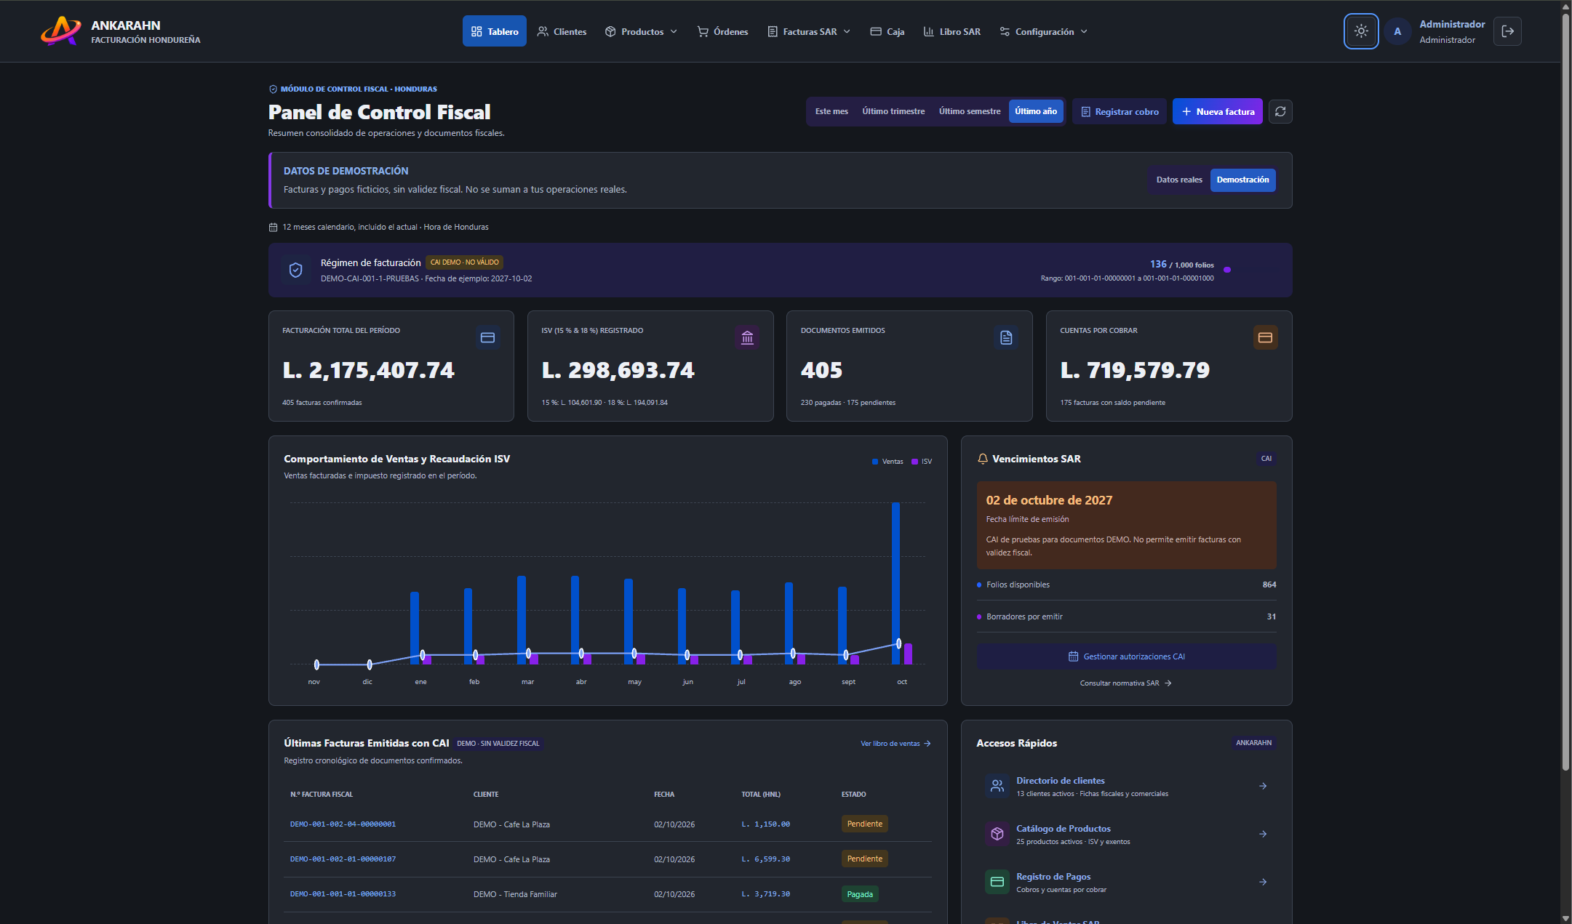Open invoice DEMO-001-002-04-00000001

[343, 824]
